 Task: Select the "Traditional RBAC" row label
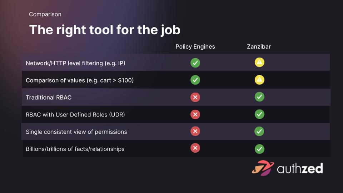(49, 98)
